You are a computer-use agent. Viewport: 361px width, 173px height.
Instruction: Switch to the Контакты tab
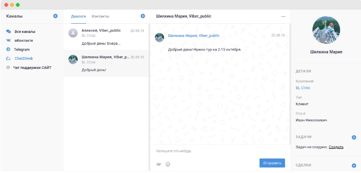click(101, 16)
